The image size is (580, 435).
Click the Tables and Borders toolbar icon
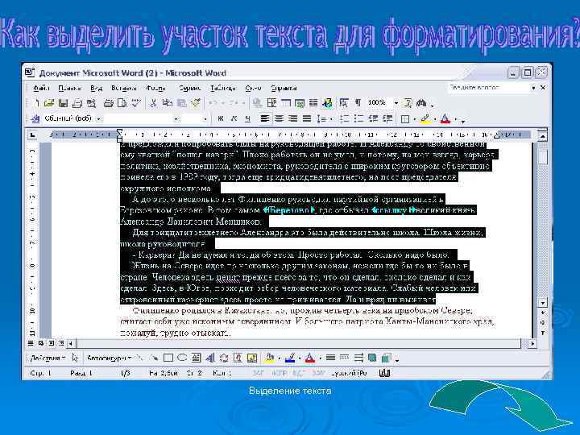click(x=271, y=103)
